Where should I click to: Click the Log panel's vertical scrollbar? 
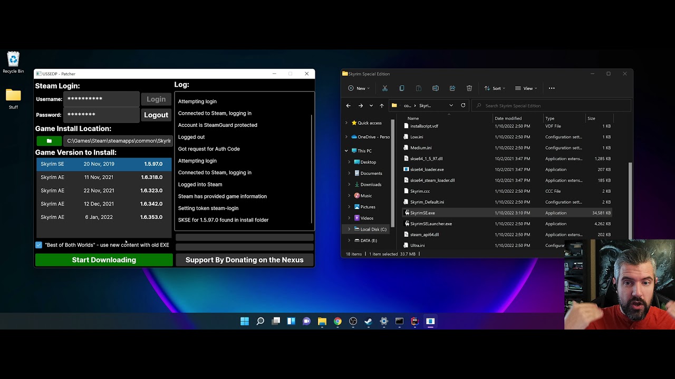pyautogui.click(x=312, y=168)
